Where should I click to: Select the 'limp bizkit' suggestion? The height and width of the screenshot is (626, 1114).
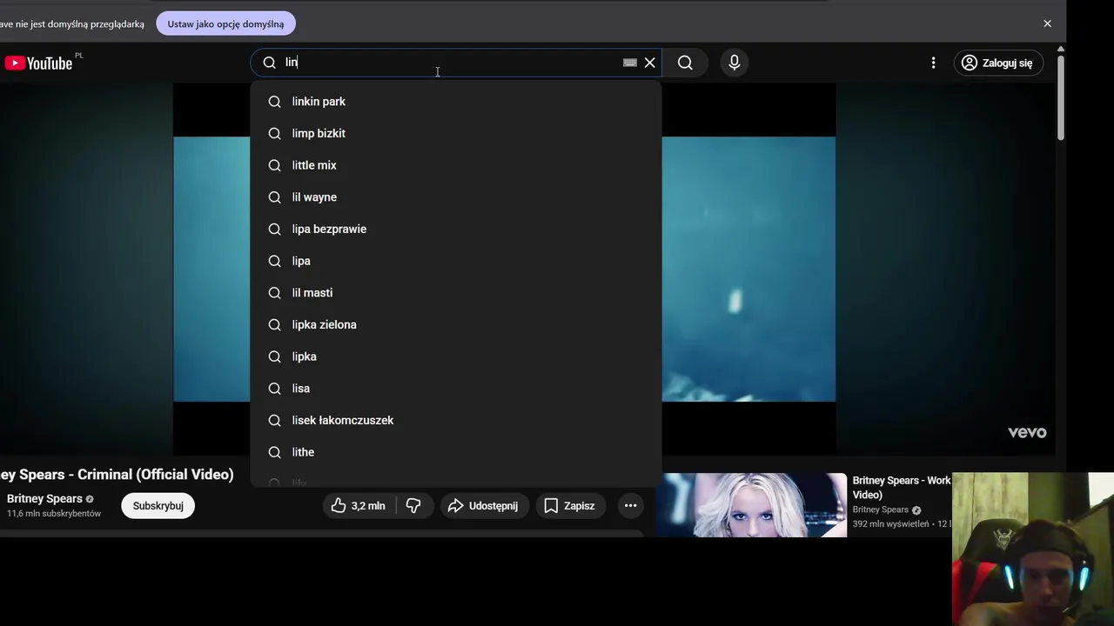(x=456, y=133)
